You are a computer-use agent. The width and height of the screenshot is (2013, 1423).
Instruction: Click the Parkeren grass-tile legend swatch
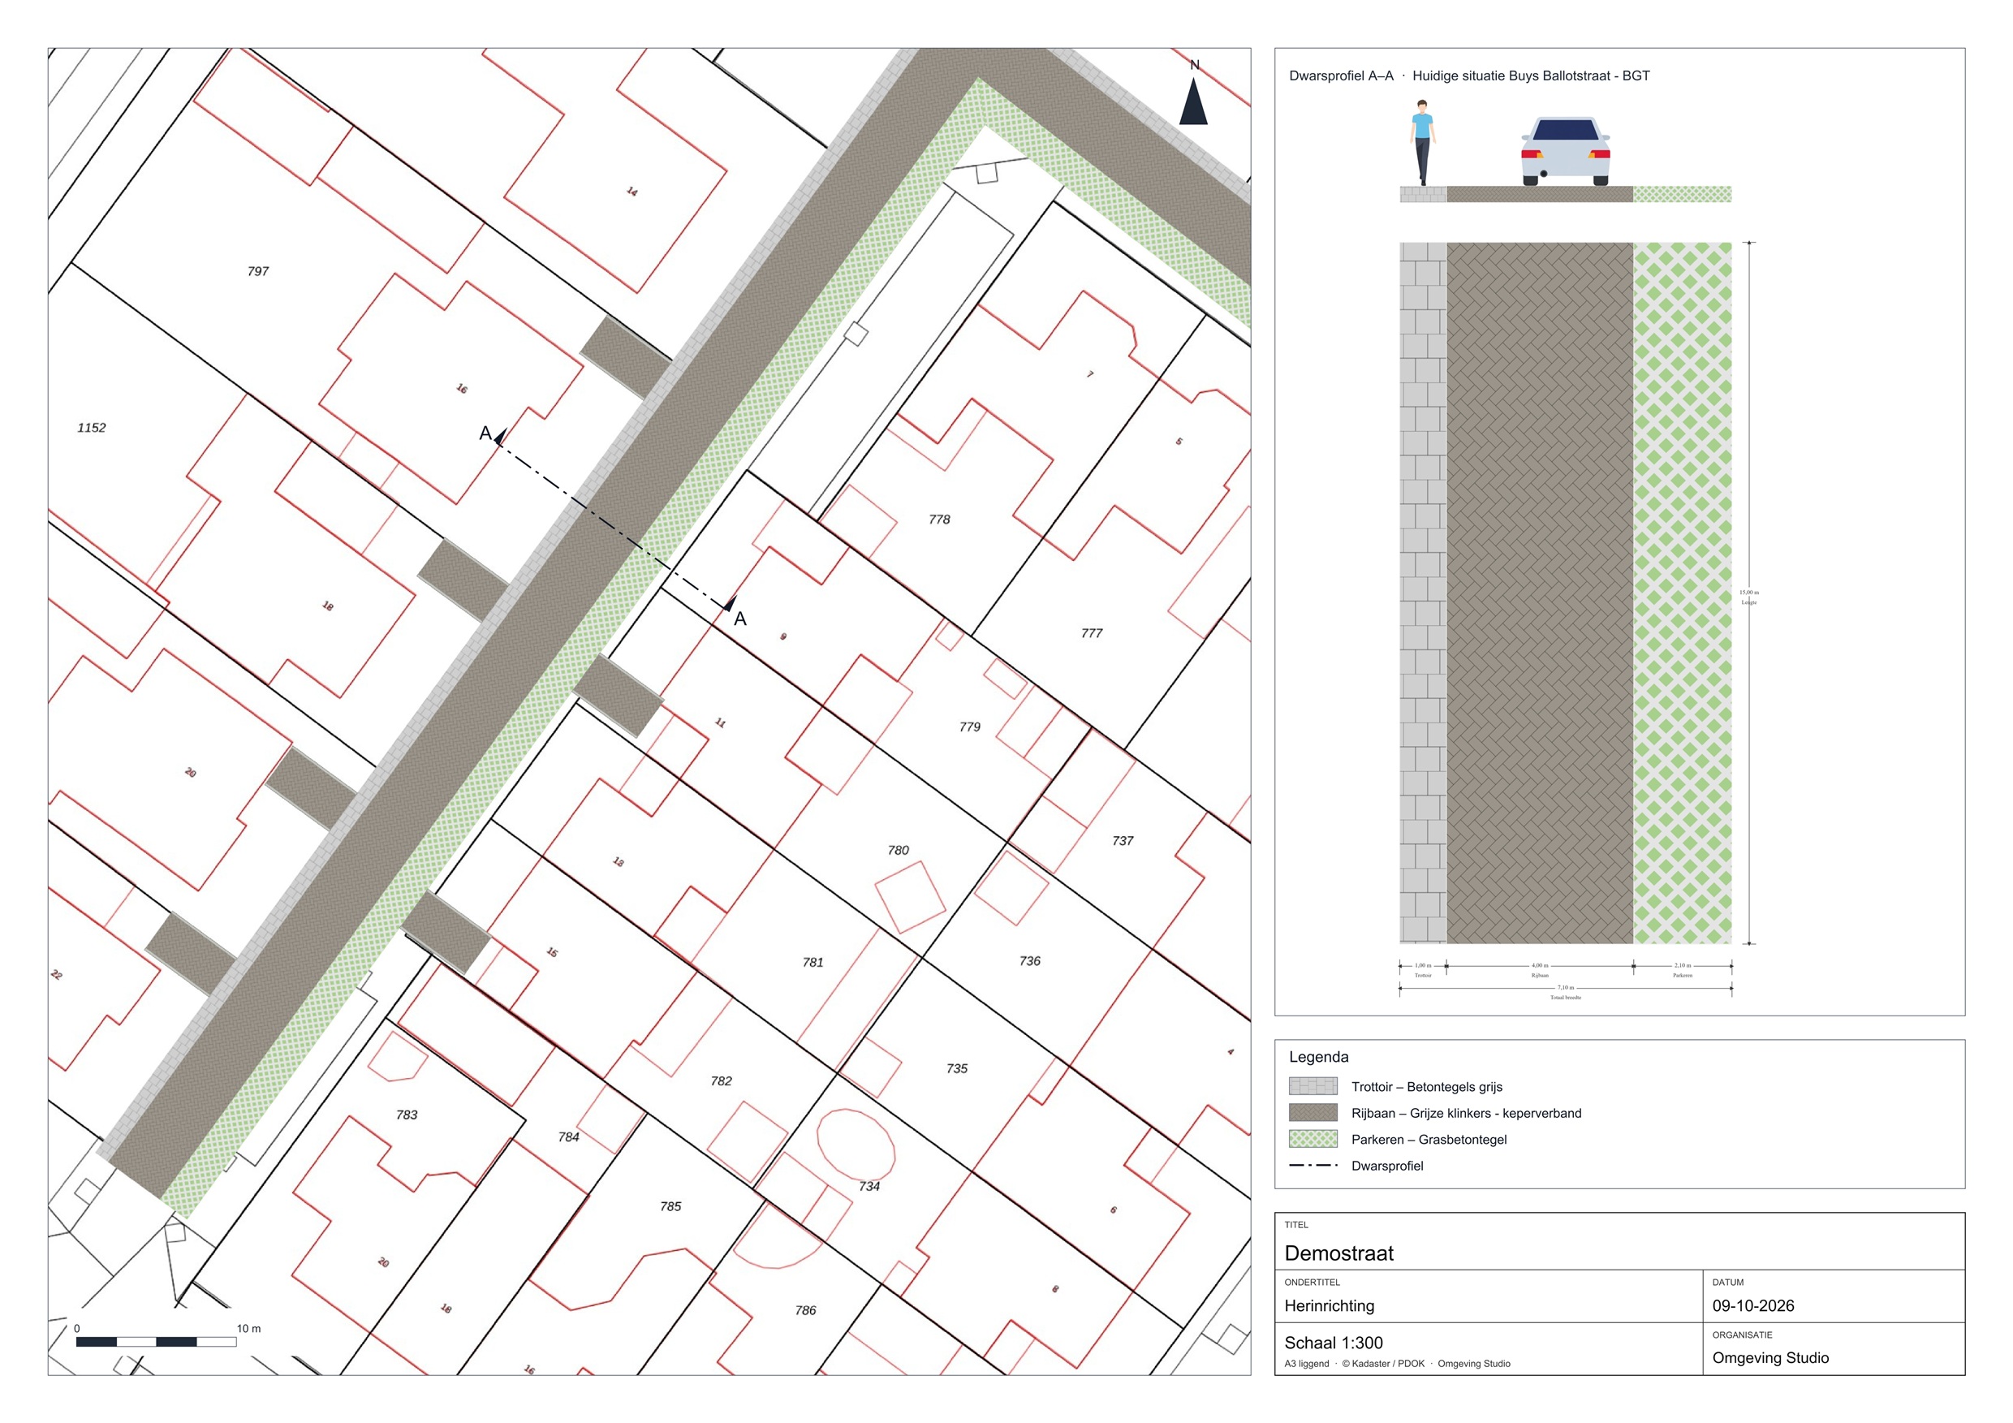click(1313, 1139)
